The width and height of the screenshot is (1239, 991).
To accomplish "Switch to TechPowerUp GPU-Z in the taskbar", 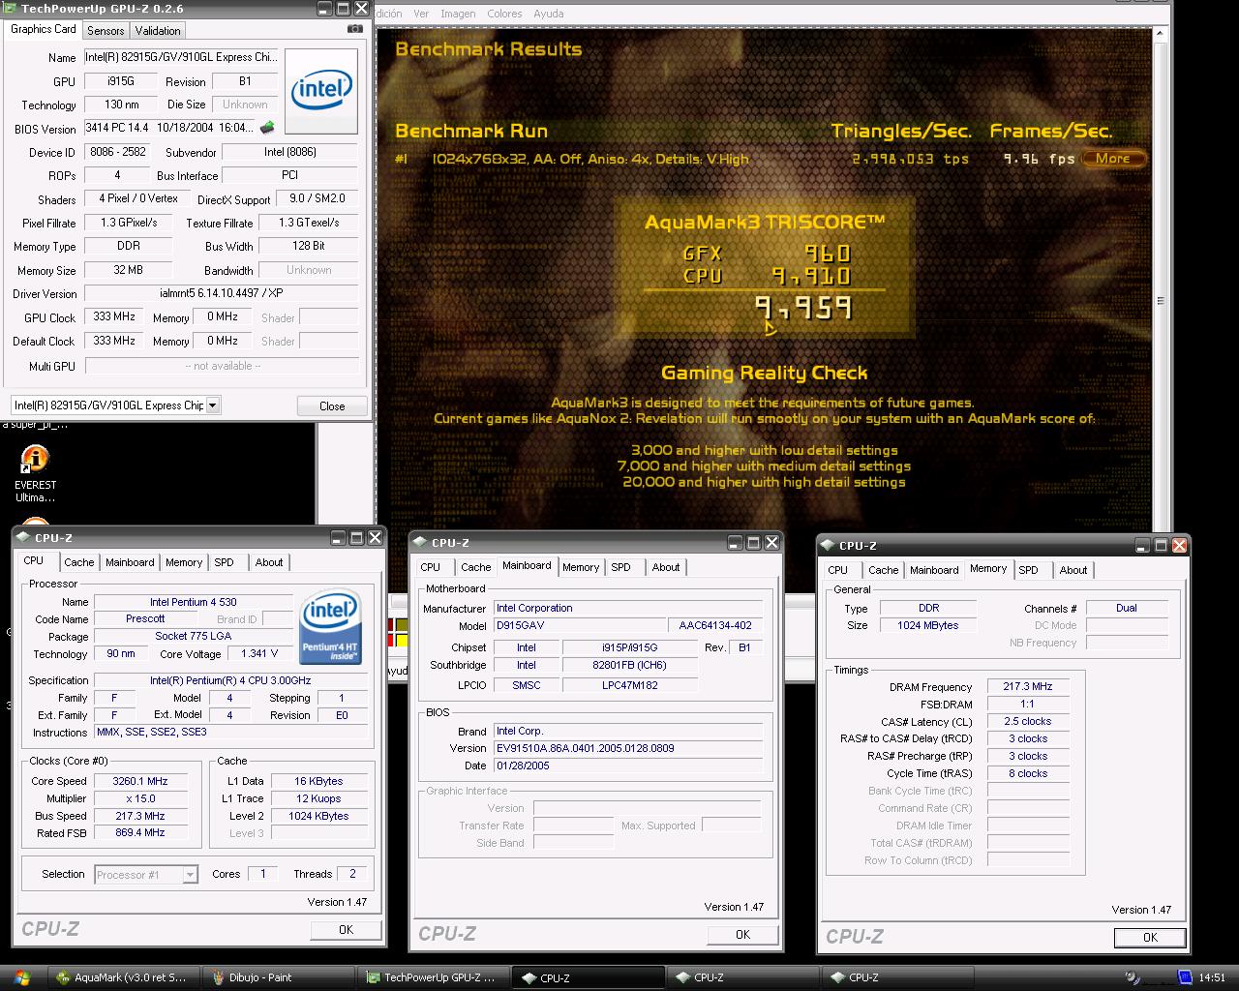I will point(433,977).
